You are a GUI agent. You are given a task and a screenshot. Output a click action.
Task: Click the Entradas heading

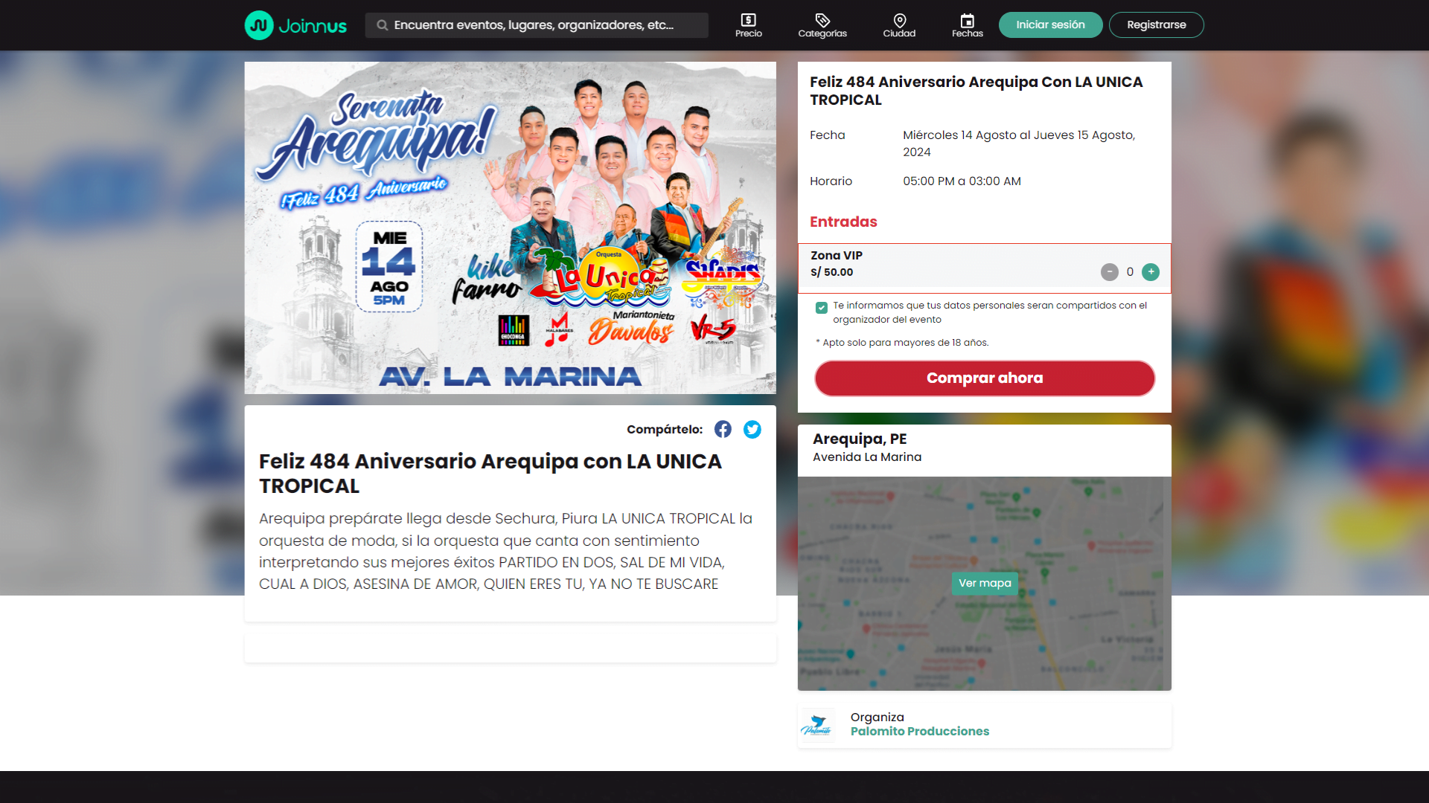pos(843,222)
